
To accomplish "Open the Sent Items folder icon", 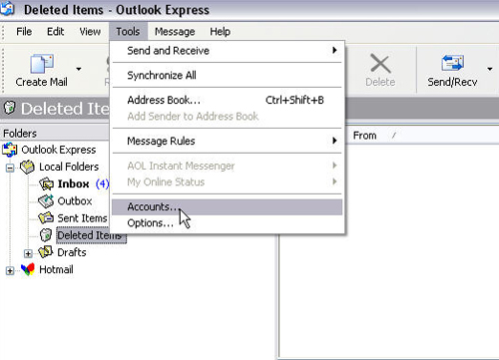I will pos(46,218).
